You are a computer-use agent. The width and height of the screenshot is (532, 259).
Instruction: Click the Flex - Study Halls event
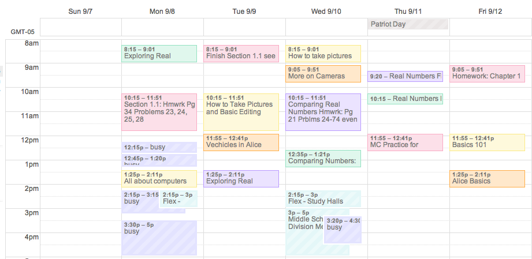tap(323, 198)
